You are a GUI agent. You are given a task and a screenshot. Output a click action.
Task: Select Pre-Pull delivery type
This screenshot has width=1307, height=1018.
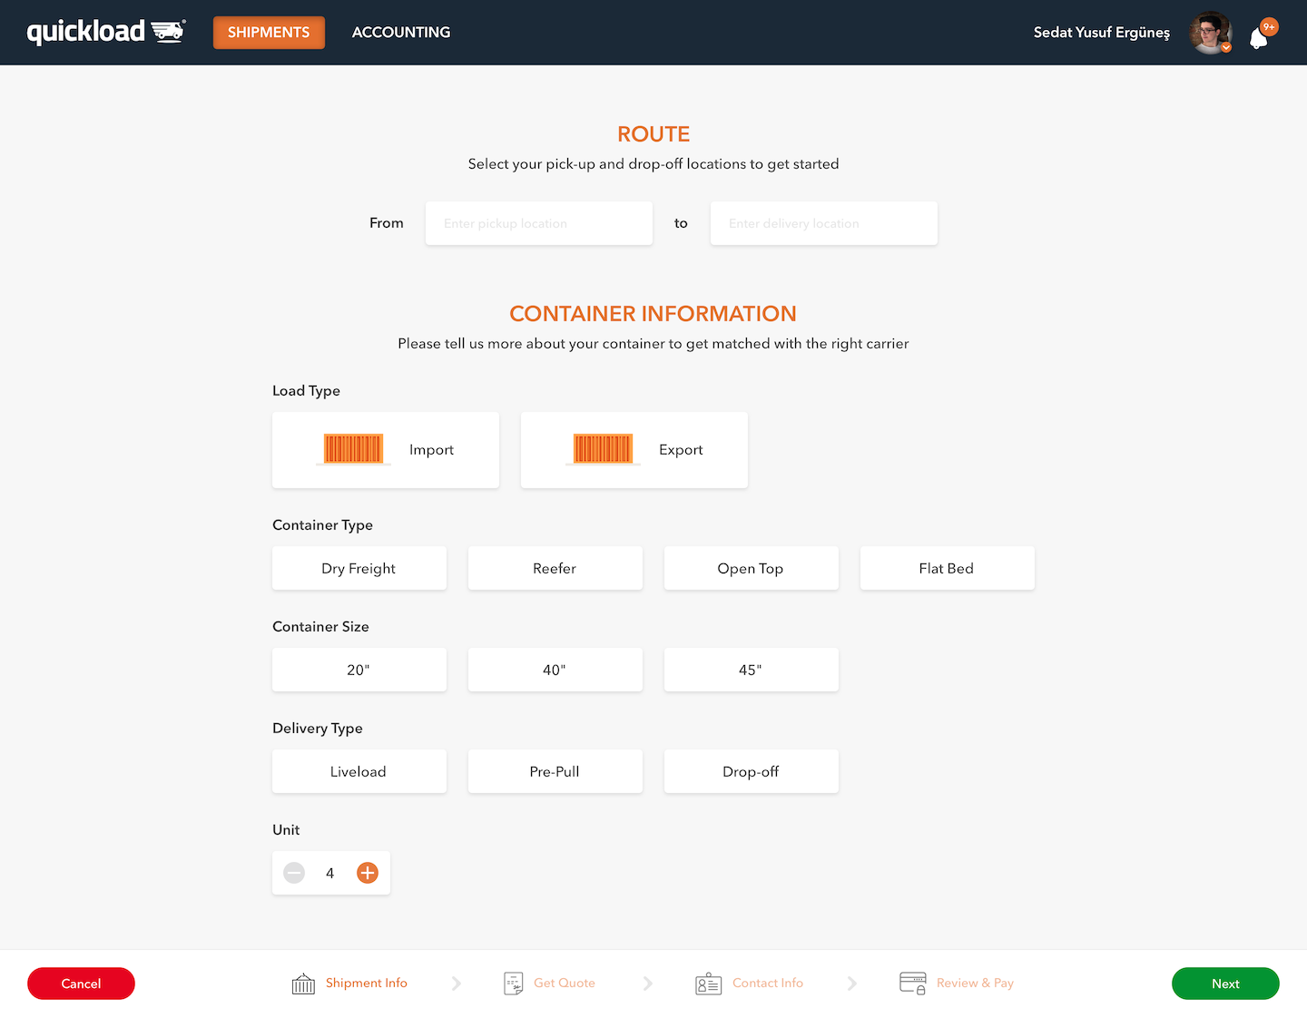point(555,771)
